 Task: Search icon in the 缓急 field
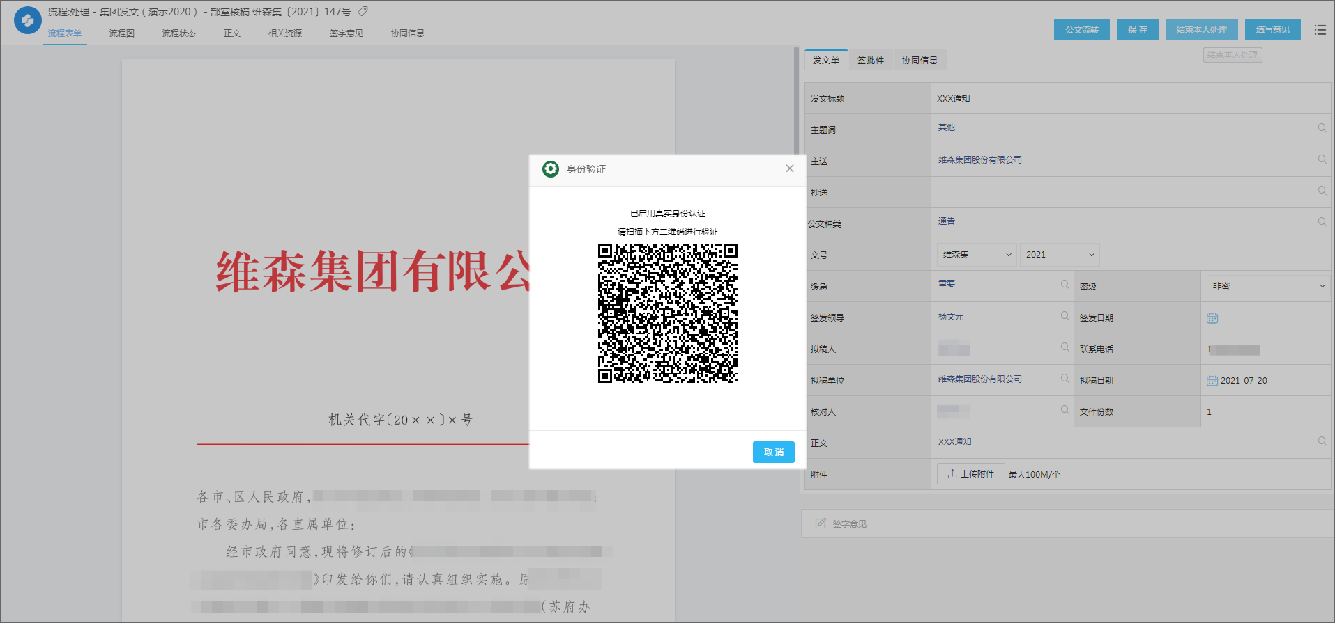[x=1065, y=284]
